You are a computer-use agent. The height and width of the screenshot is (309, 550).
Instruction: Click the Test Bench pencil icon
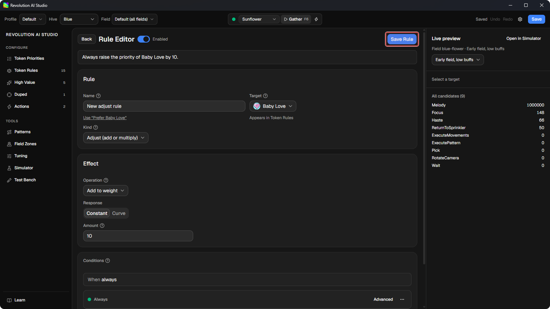(x=9, y=180)
